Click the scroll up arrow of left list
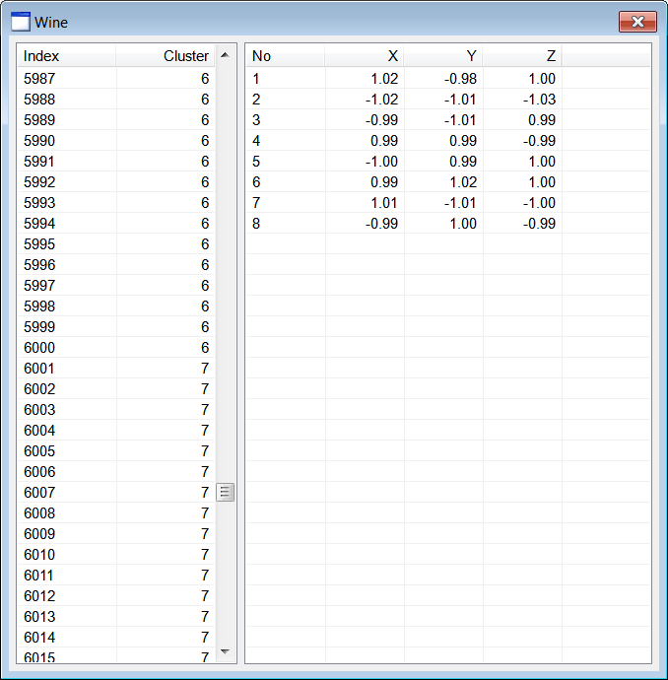 tap(225, 55)
